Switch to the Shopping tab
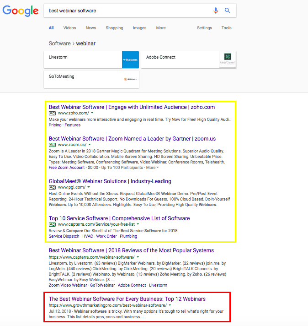308x326 pixels. coord(114,28)
